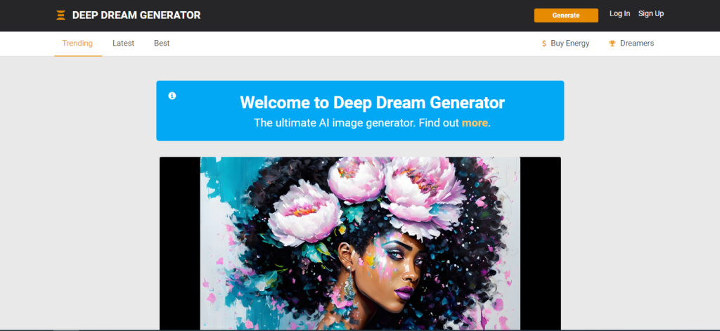Go to the Sign Up page
The image size is (720, 331).
[x=651, y=14]
